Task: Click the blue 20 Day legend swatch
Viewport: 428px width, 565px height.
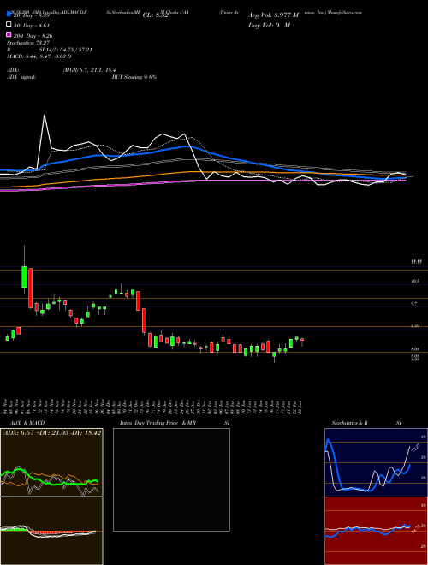Action: (x=9, y=15)
